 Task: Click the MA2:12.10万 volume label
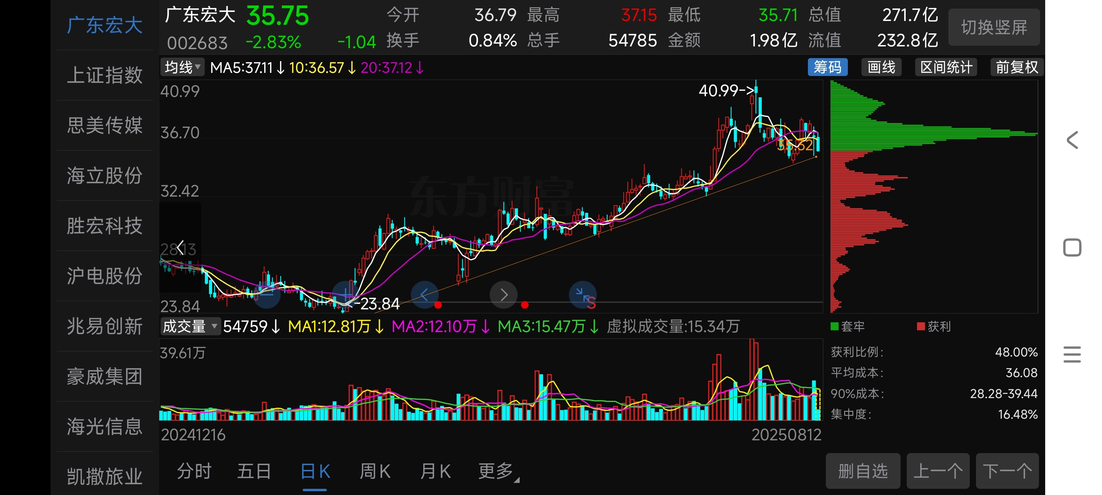(441, 326)
